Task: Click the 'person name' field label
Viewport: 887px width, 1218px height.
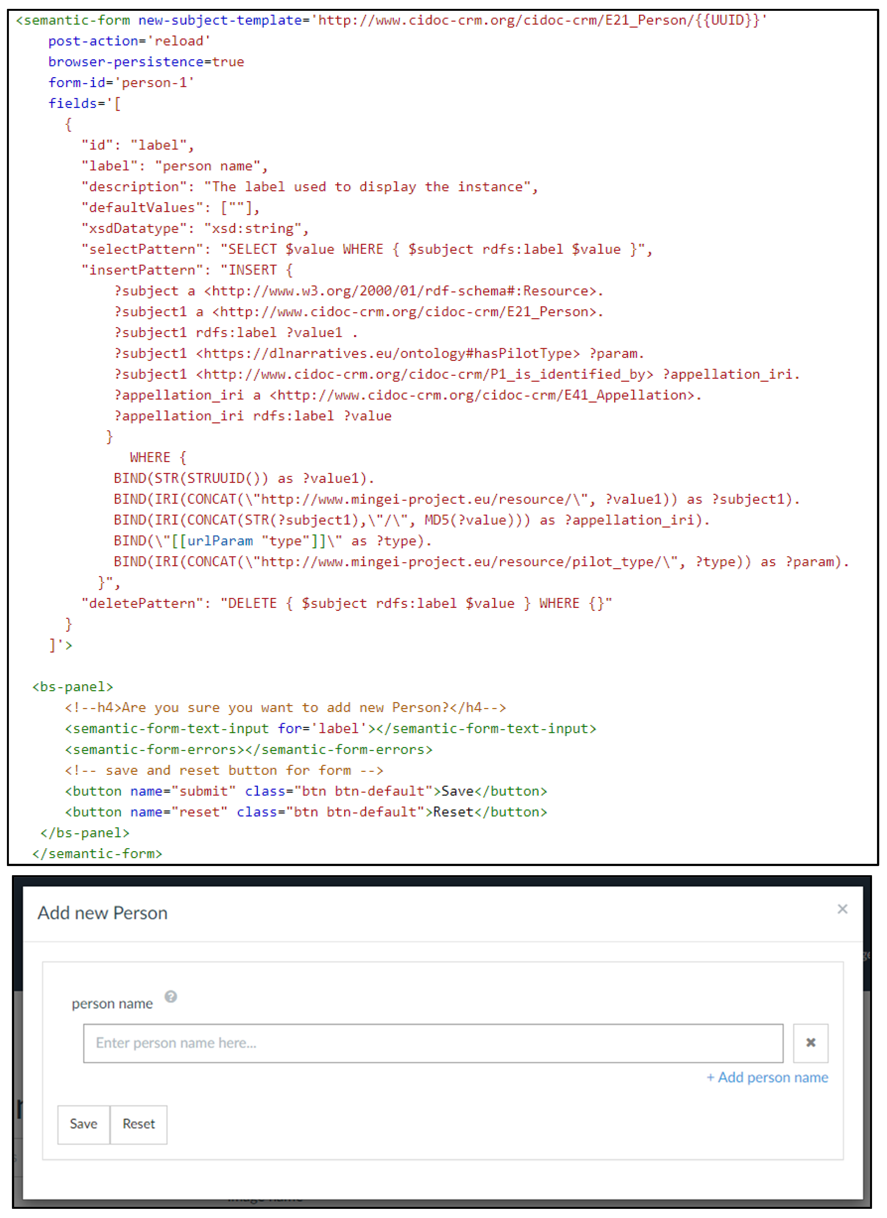Action: pyautogui.click(x=112, y=1004)
